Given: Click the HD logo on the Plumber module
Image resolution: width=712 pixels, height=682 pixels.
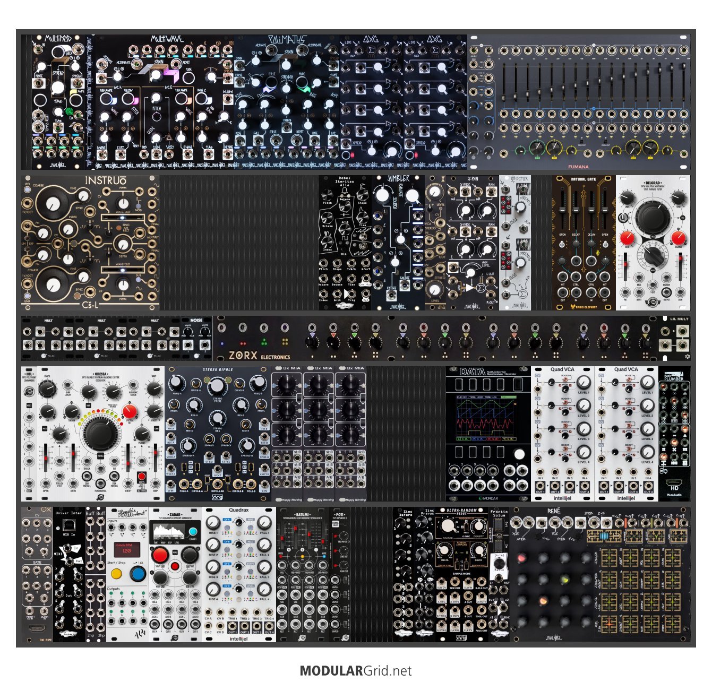Looking at the screenshot, I should click(x=674, y=487).
